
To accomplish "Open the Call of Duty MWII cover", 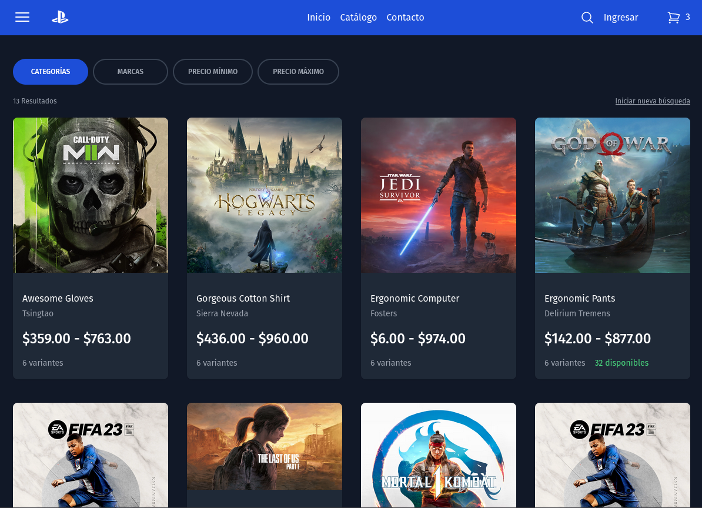I will (91, 195).
